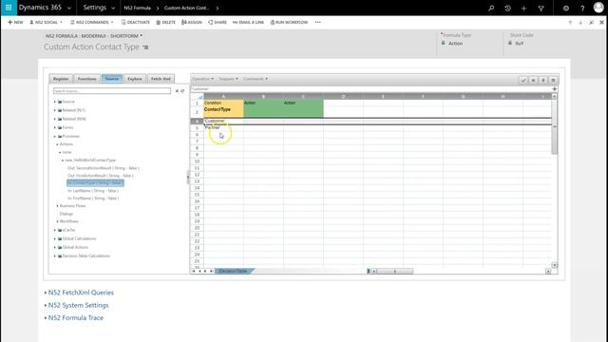Viewport: 608px width, 342px height.
Task: Open the Dynamics 365 dropdown chevron
Action: (69, 8)
